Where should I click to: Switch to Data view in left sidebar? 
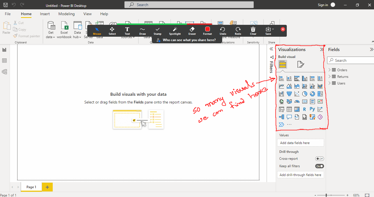pos(4,61)
